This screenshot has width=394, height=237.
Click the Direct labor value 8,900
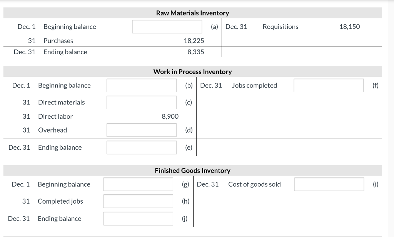170,116
